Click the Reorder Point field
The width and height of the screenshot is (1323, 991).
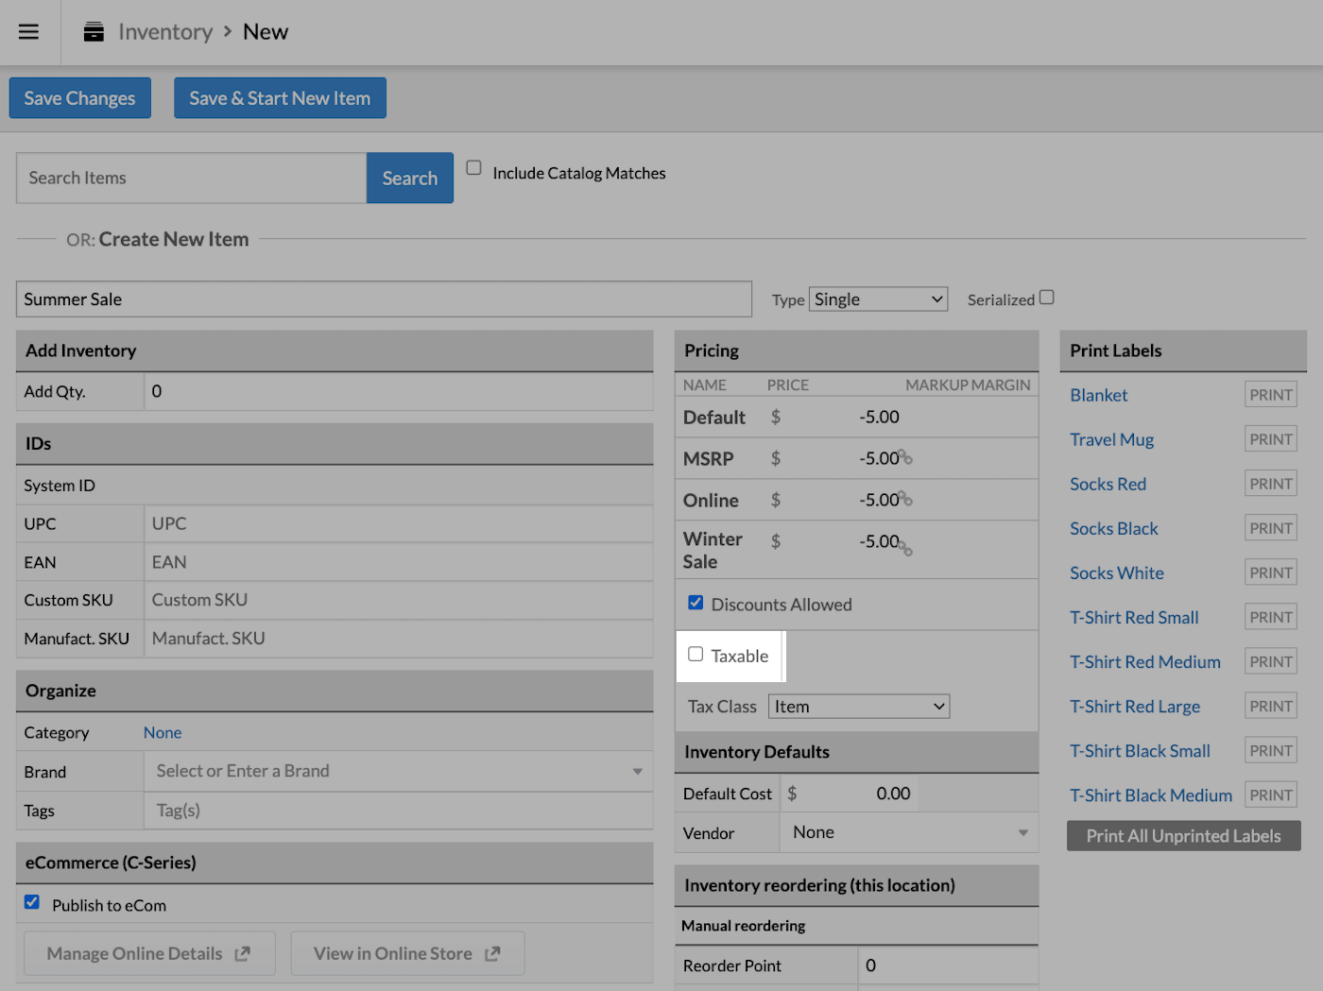(948, 965)
